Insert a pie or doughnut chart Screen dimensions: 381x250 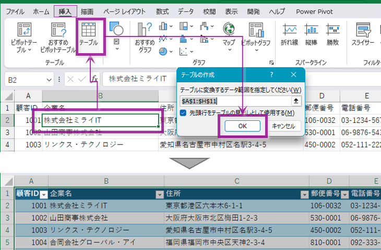pyautogui.click(x=163, y=52)
